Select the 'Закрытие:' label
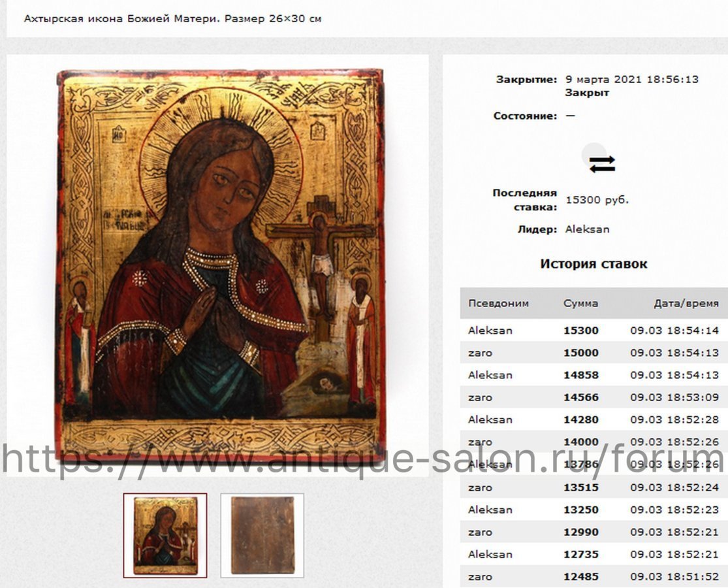This screenshot has width=728, height=588. click(x=526, y=80)
